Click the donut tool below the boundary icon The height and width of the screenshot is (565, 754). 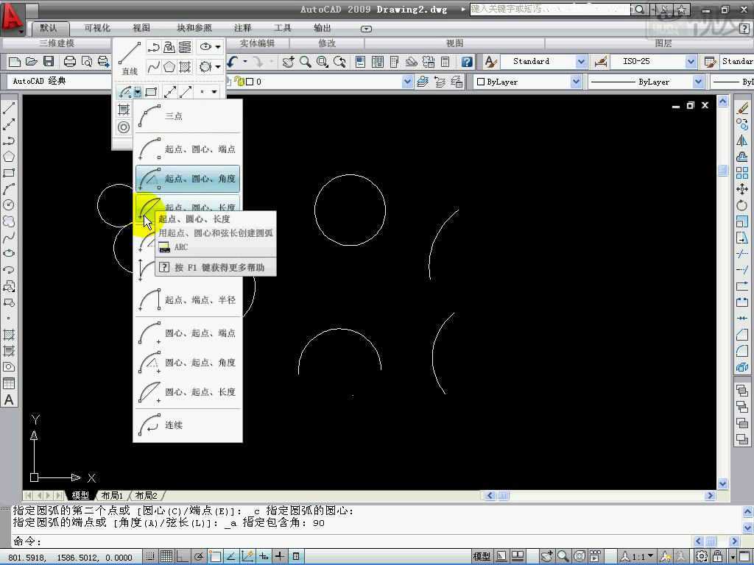124,127
